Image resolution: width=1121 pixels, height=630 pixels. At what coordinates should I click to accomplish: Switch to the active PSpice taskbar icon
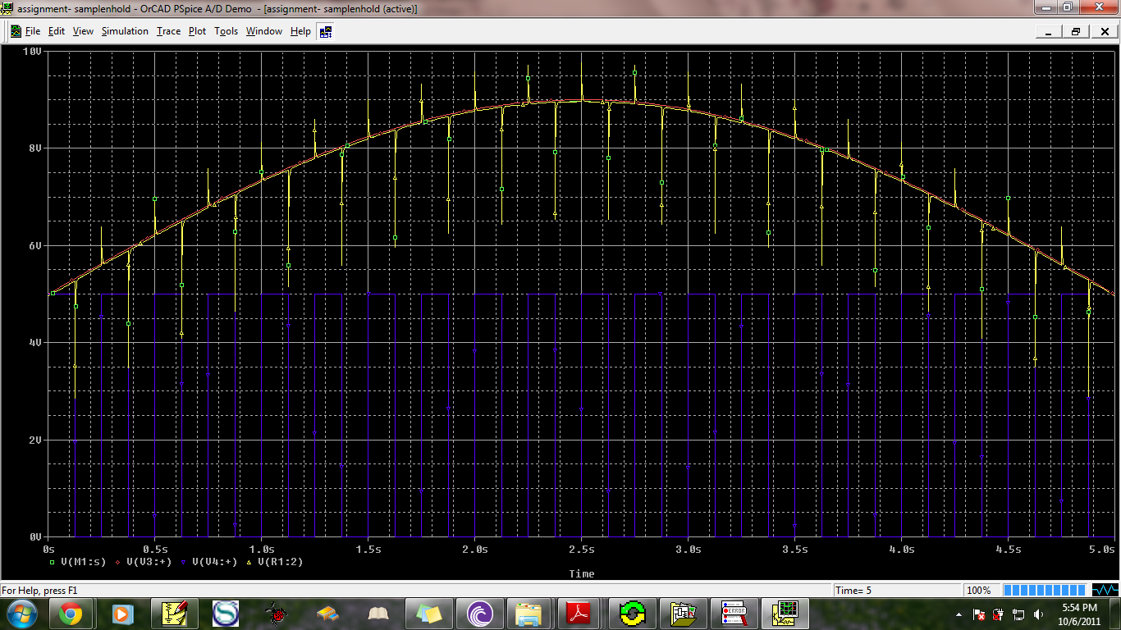[785, 614]
